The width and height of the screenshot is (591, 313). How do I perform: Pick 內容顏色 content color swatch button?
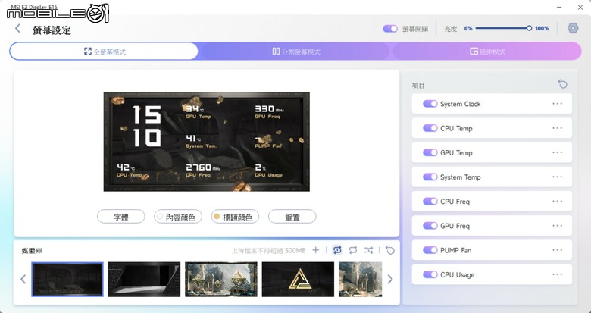pos(178,217)
